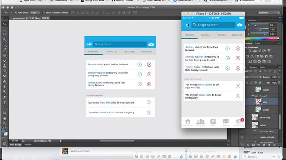Open the Essentials workspace dropdown
This screenshot has width=286, height=160.
click(x=269, y=13)
